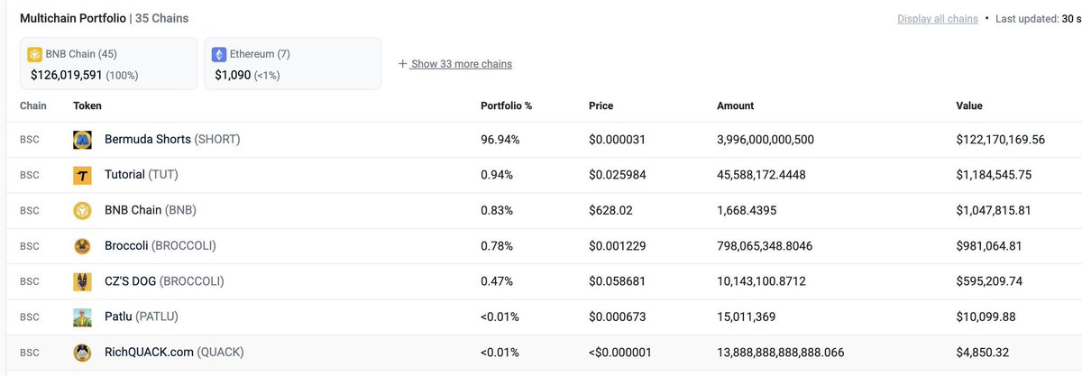Click the Price column header
The width and height of the screenshot is (1082, 376).
(601, 105)
